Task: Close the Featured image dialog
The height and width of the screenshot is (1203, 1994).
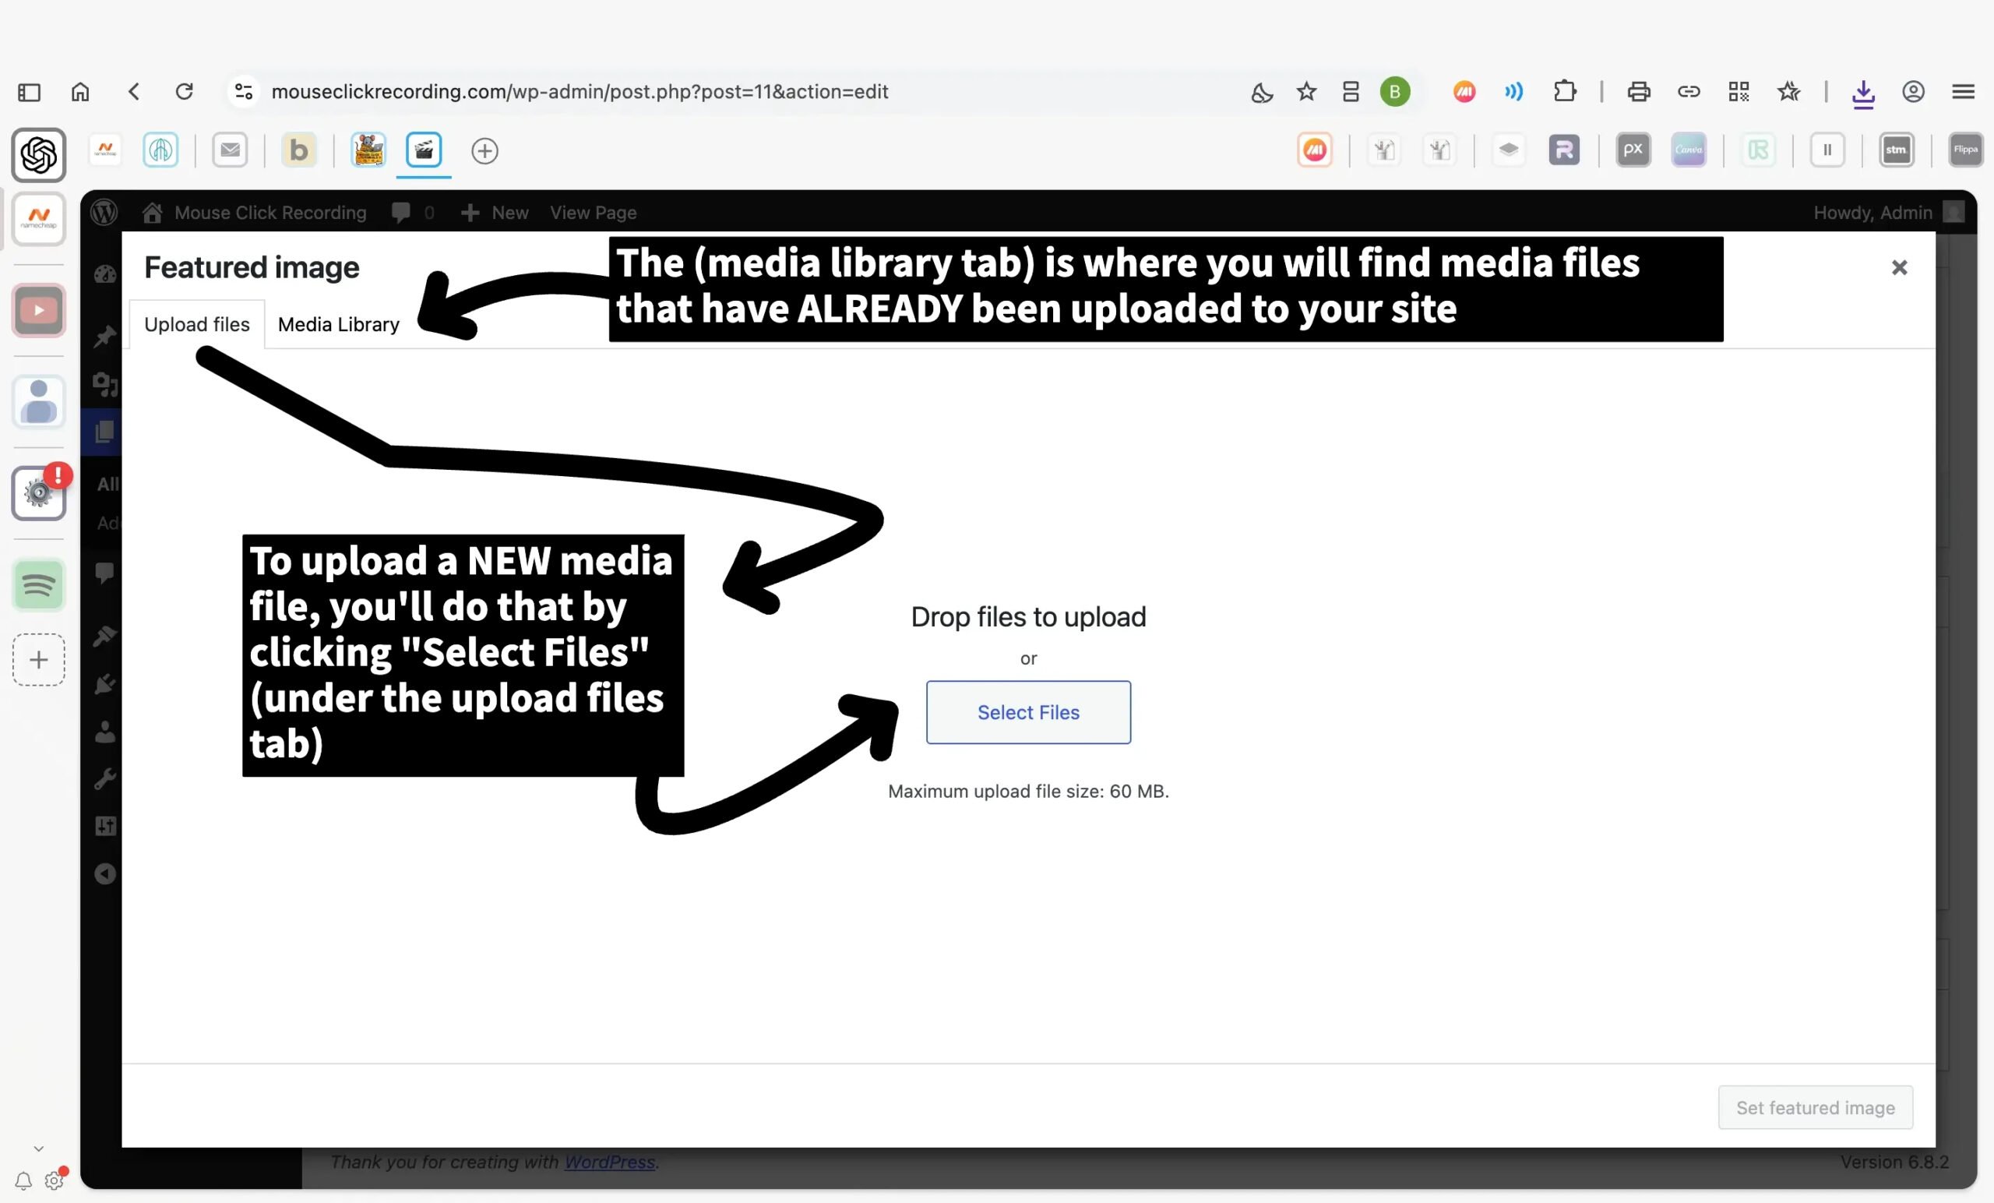Action: tap(1898, 267)
